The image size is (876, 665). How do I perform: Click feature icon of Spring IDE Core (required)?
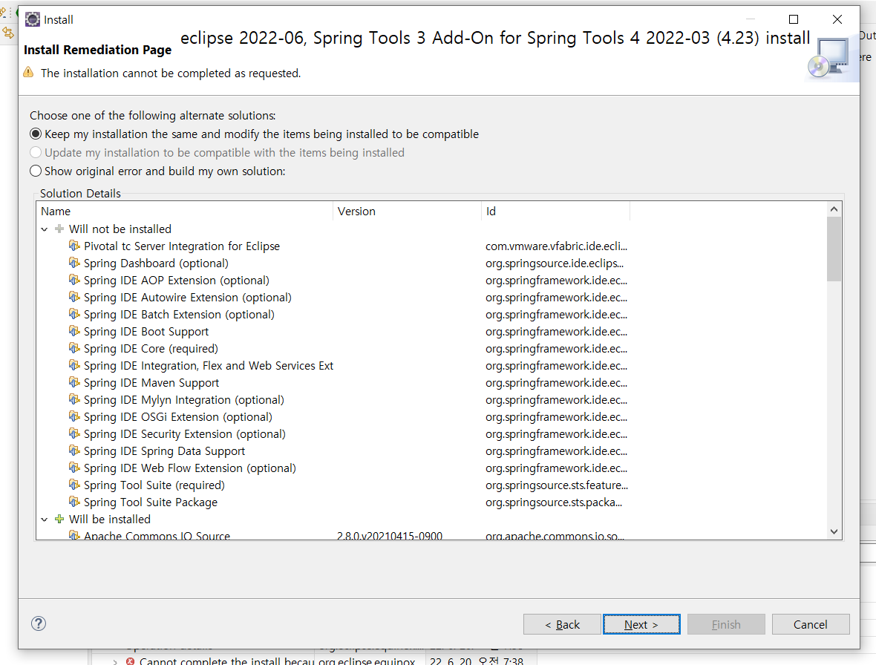point(74,348)
